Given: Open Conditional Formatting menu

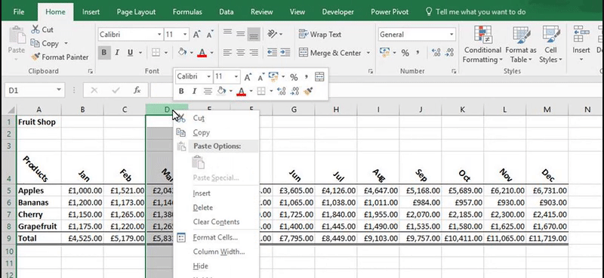Looking at the screenshot, I should pos(482,45).
